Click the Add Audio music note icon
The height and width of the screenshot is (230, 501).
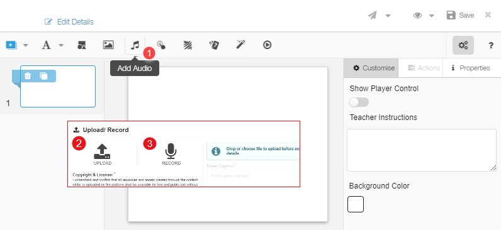pyautogui.click(x=135, y=45)
